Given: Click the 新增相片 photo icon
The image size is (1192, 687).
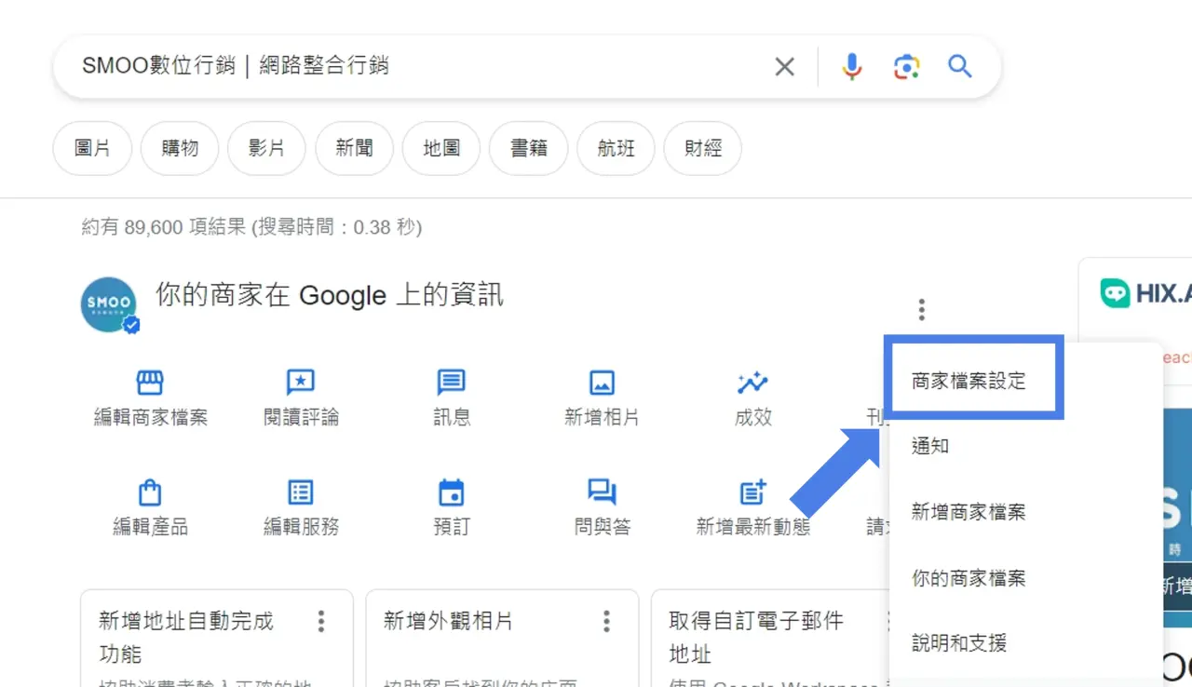Looking at the screenshot, I should click(x=602, y=382).
